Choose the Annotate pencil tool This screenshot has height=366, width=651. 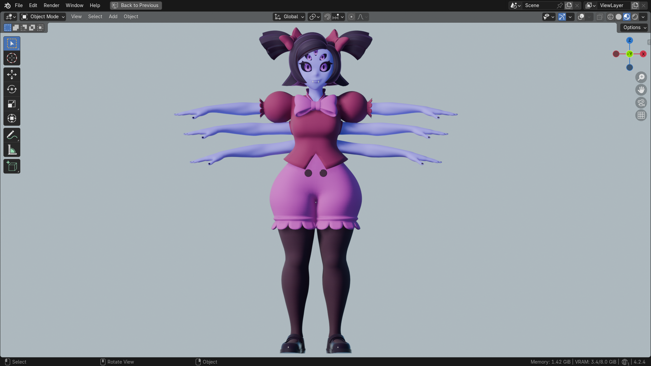coord(12,135)
